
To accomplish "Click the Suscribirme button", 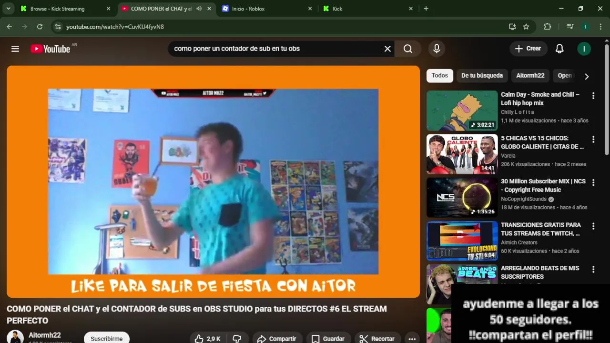I will 107,339.
